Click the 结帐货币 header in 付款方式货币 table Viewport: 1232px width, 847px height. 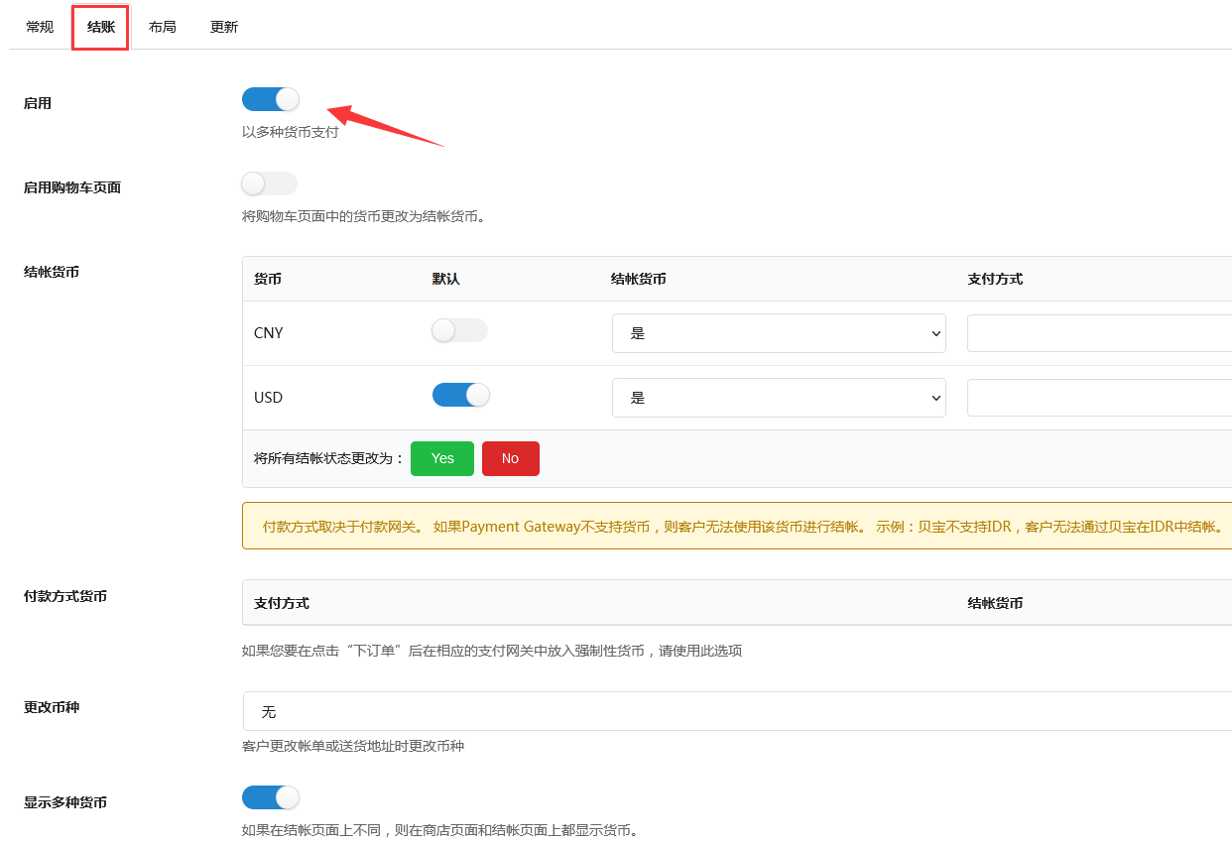[996, 602]
